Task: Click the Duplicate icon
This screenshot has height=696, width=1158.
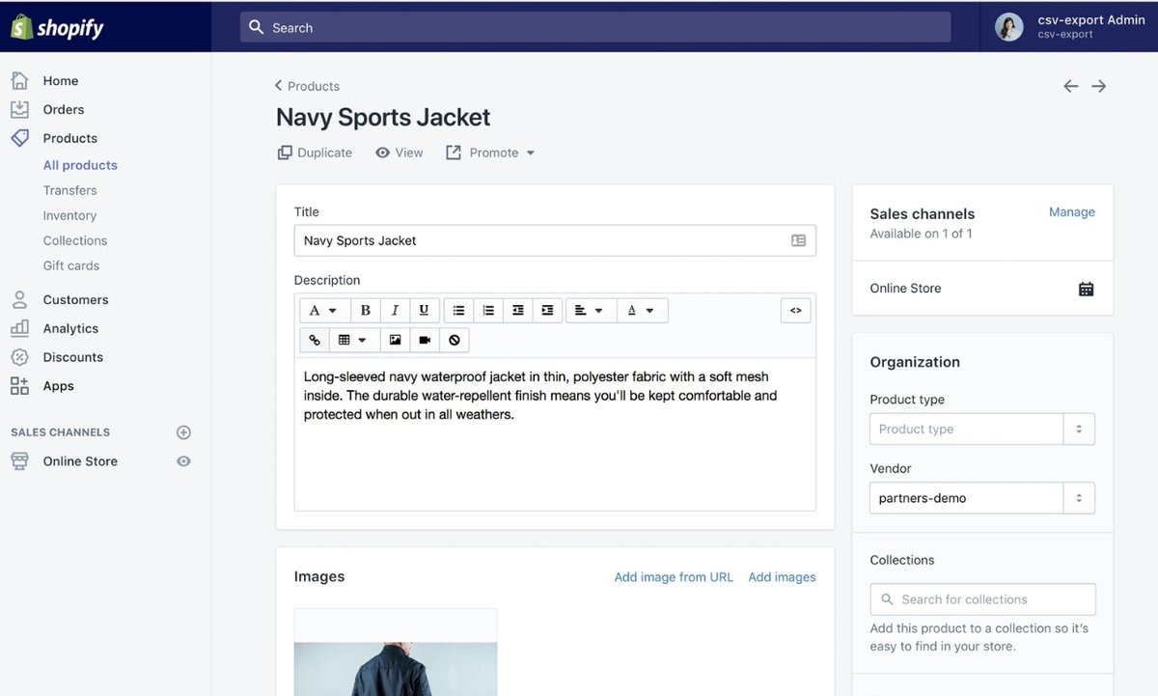Action: tap(285, 153)
